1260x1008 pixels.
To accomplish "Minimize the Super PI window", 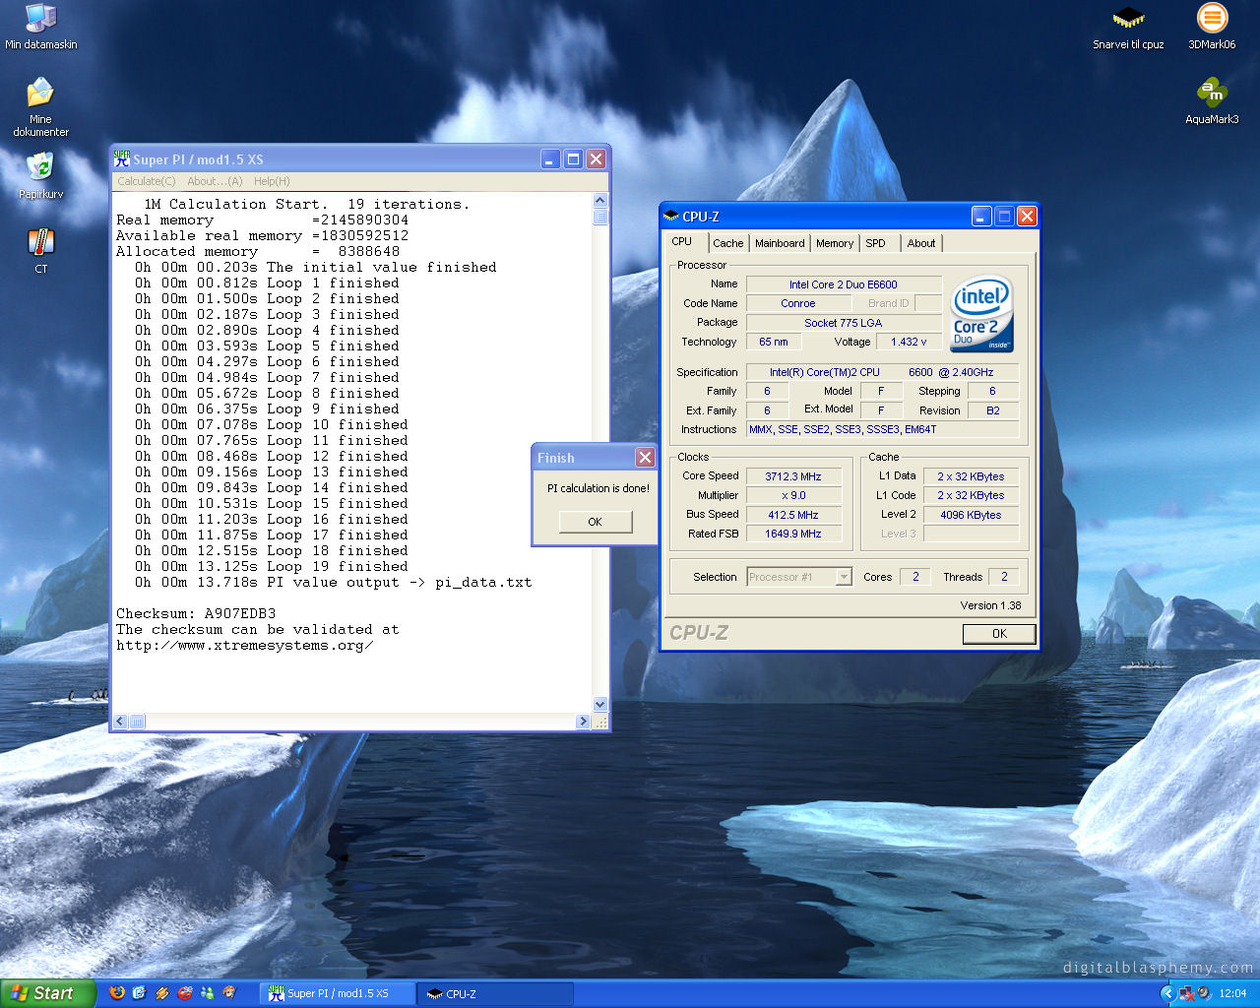I will (x=550, y=158).
